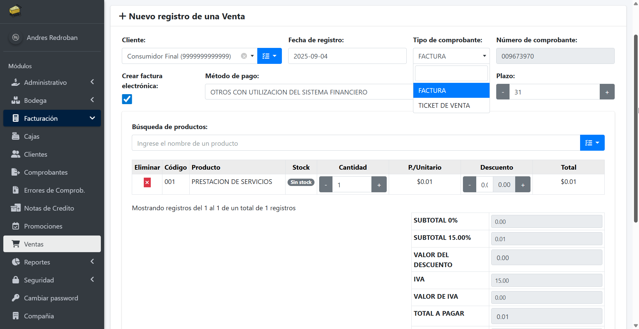Click the Promociones calendar icon
This screenshot has width=639, height=329.
[16, 226]
